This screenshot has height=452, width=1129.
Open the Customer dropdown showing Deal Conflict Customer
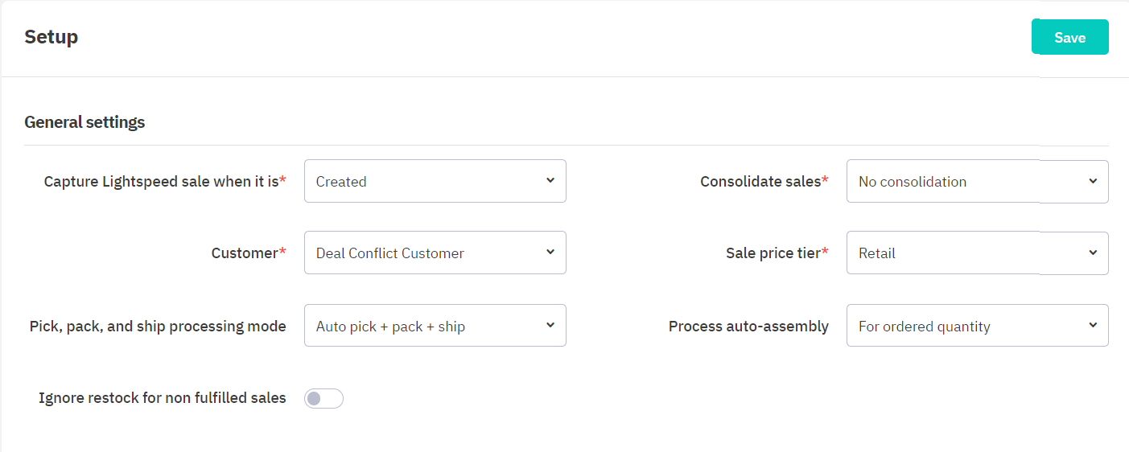(x=435, y=253)
